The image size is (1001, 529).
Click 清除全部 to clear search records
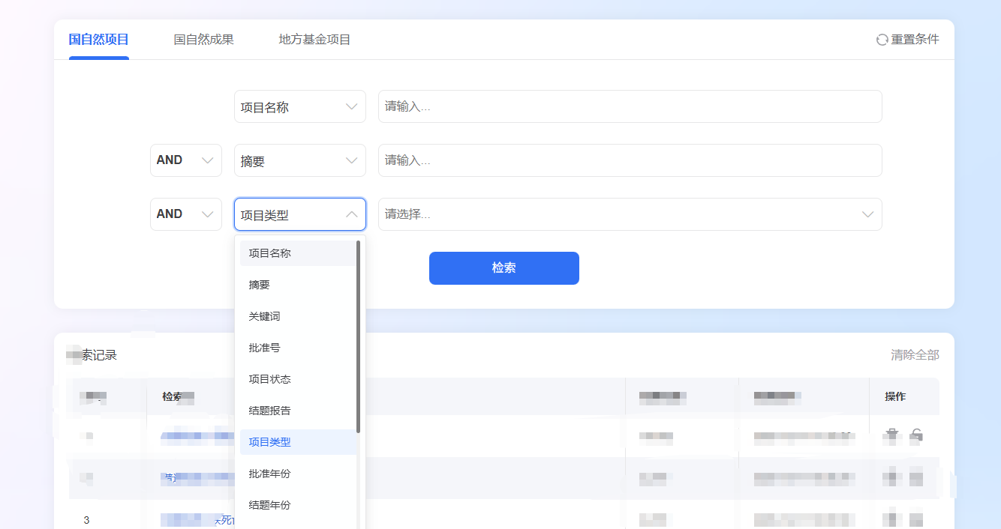tap(915, 355)
